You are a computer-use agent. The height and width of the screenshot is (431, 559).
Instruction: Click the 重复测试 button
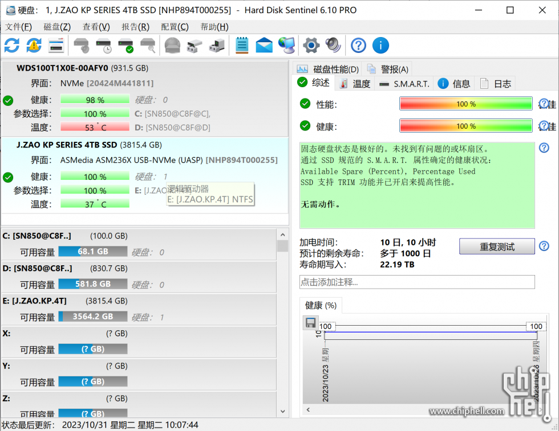[x=497, y=247]
